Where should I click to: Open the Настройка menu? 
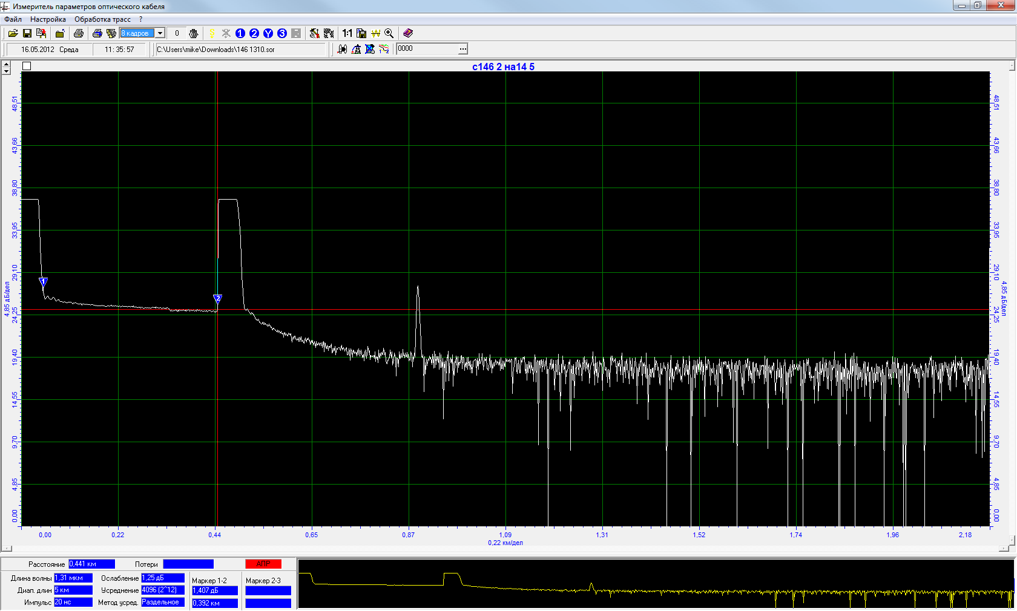(x=48, y=19)
